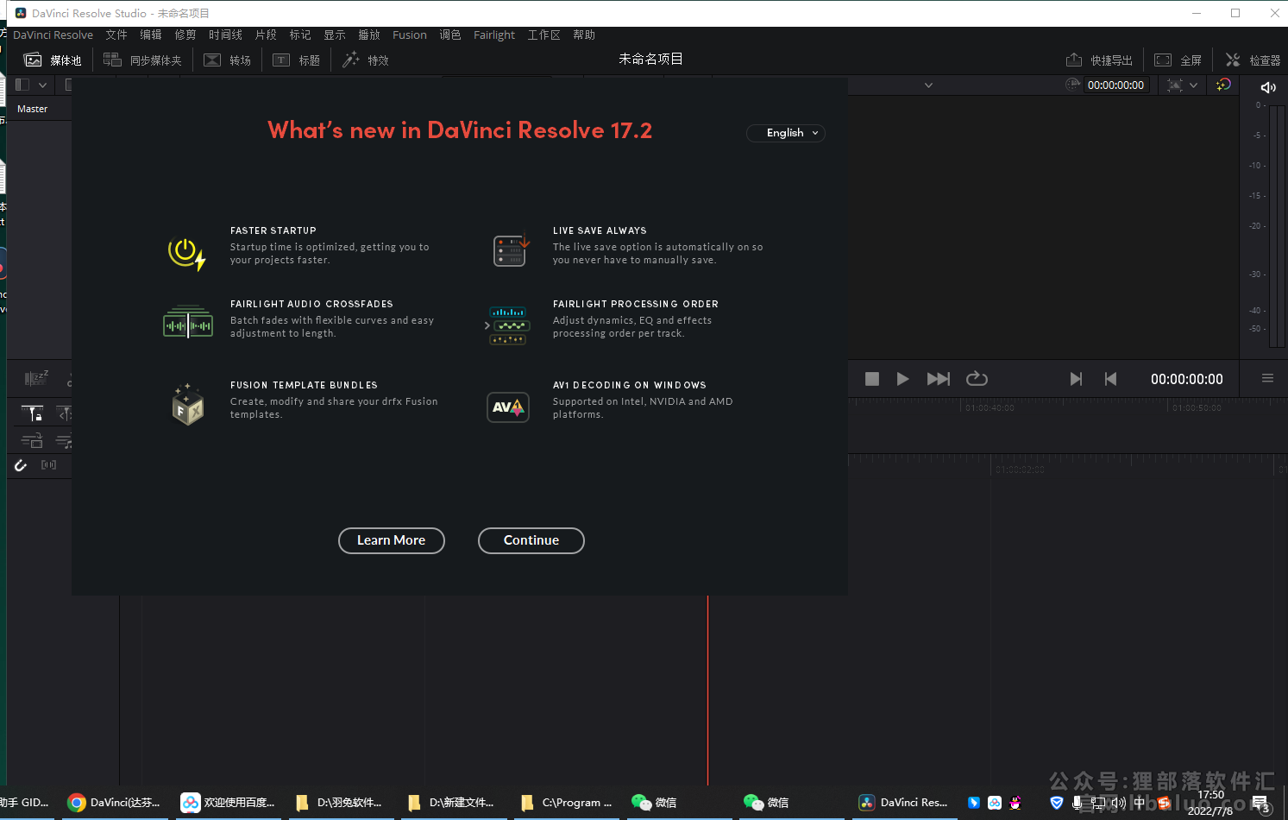Toggle the bin list sidebar icon
Screen dimensions: 1288x820
[x=22, y=85]
